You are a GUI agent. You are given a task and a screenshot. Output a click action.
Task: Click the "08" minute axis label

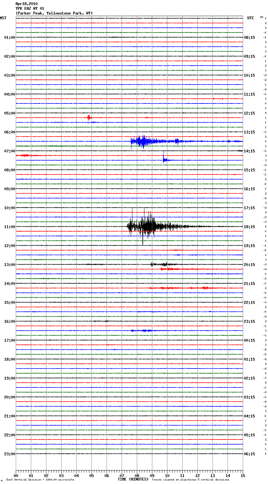[x=137, y=475]
